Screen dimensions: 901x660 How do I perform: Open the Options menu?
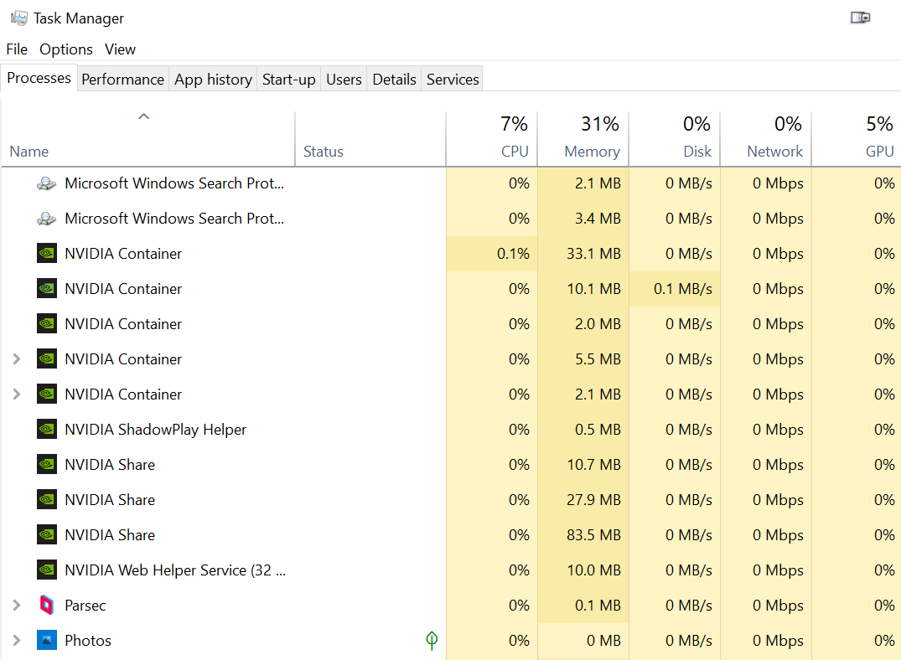coord(66,49)
